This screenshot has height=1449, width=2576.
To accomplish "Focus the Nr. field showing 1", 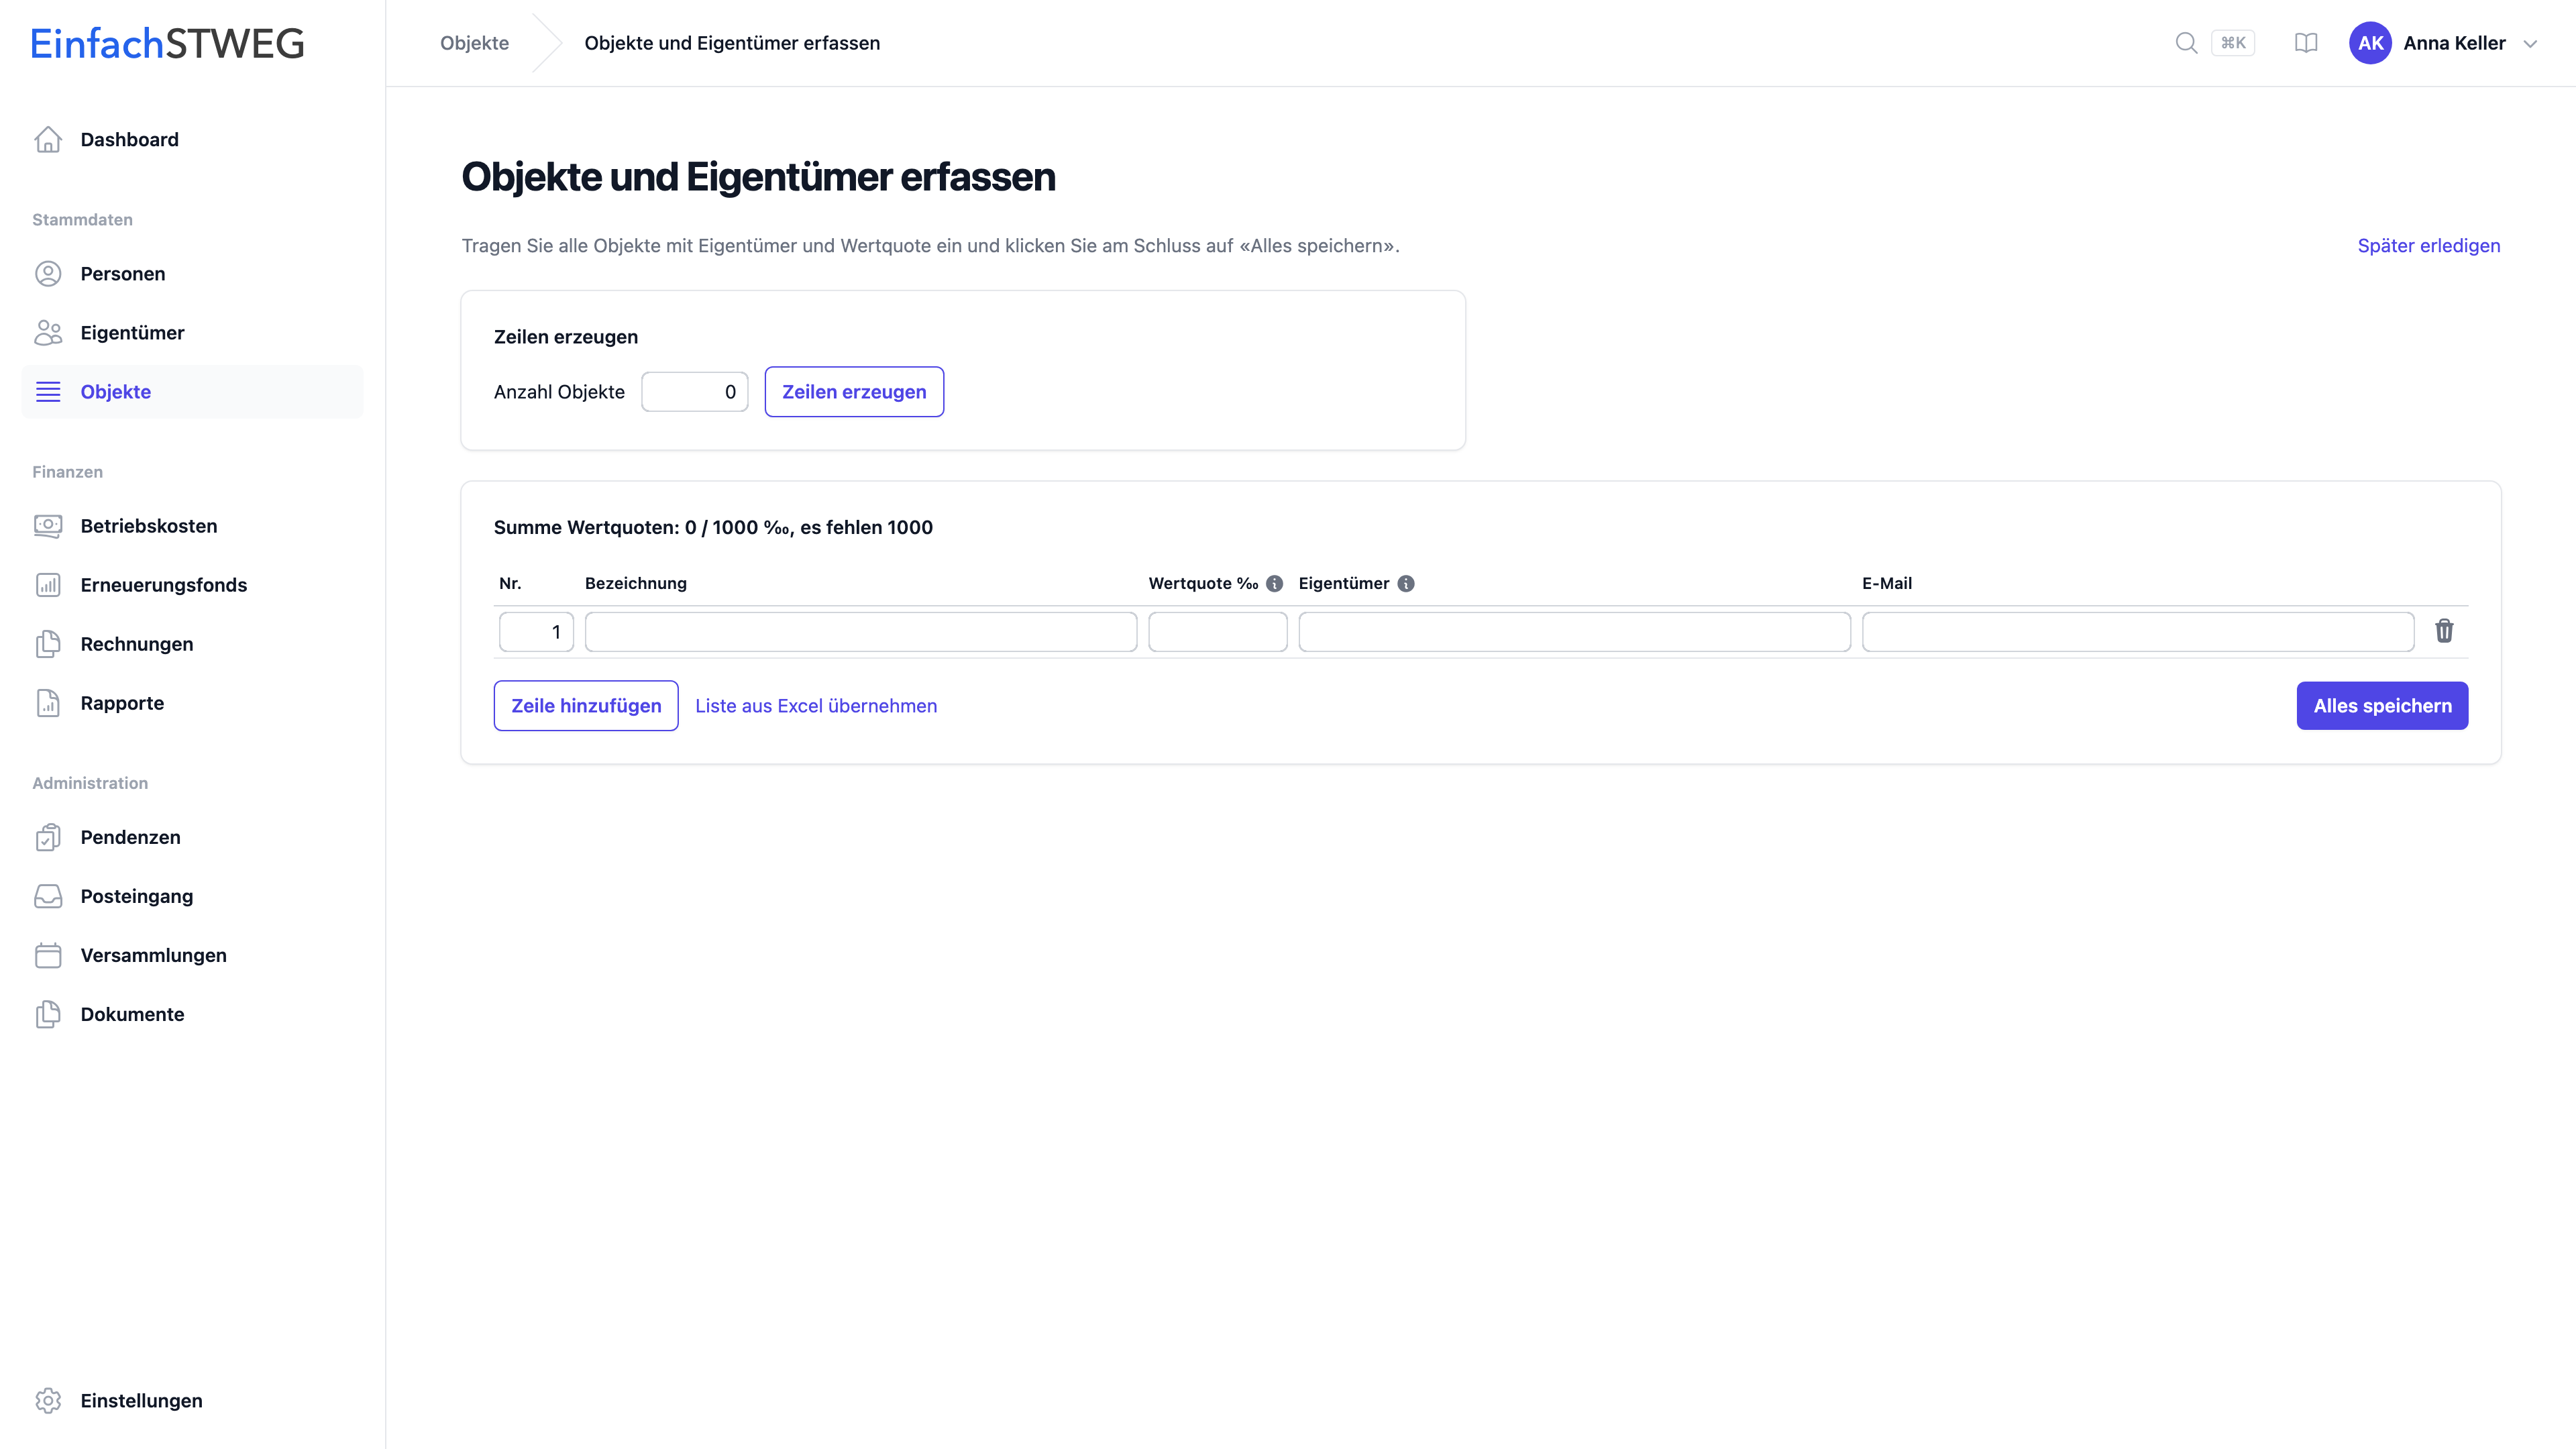I will point(536,631).
